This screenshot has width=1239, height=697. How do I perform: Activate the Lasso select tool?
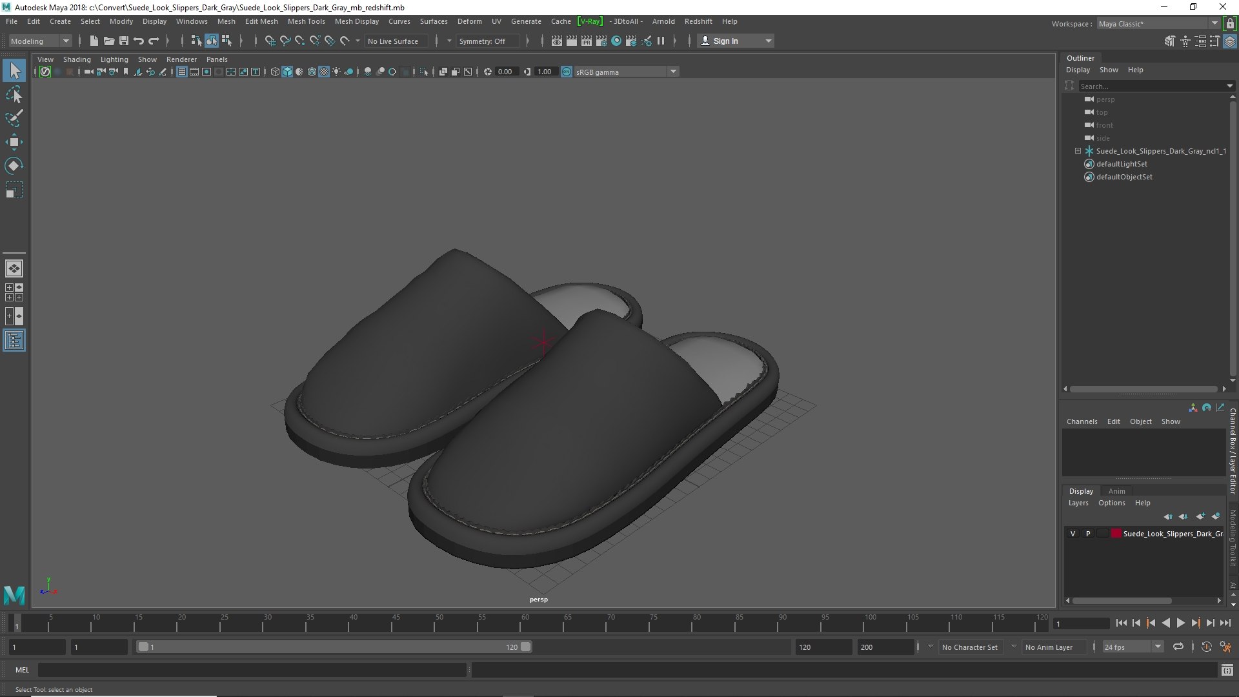pyautogui.click(x=14, y=95)
